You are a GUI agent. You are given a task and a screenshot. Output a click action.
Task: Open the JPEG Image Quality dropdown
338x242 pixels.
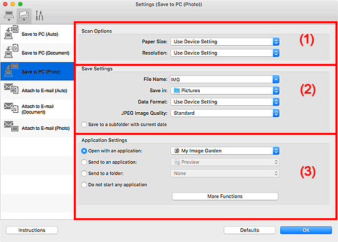(x=225, y=113)
